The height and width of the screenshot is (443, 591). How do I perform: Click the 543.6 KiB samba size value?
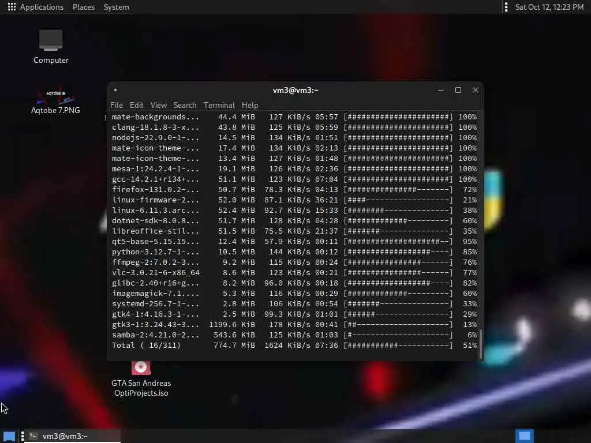pyautogui.click(x=234, y=335)
